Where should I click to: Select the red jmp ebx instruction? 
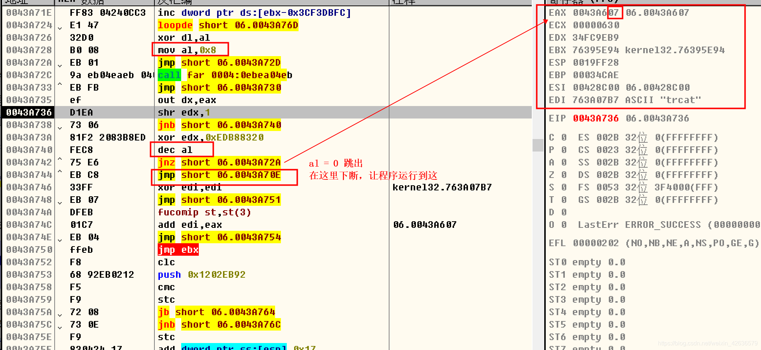[x=178, y=250]
